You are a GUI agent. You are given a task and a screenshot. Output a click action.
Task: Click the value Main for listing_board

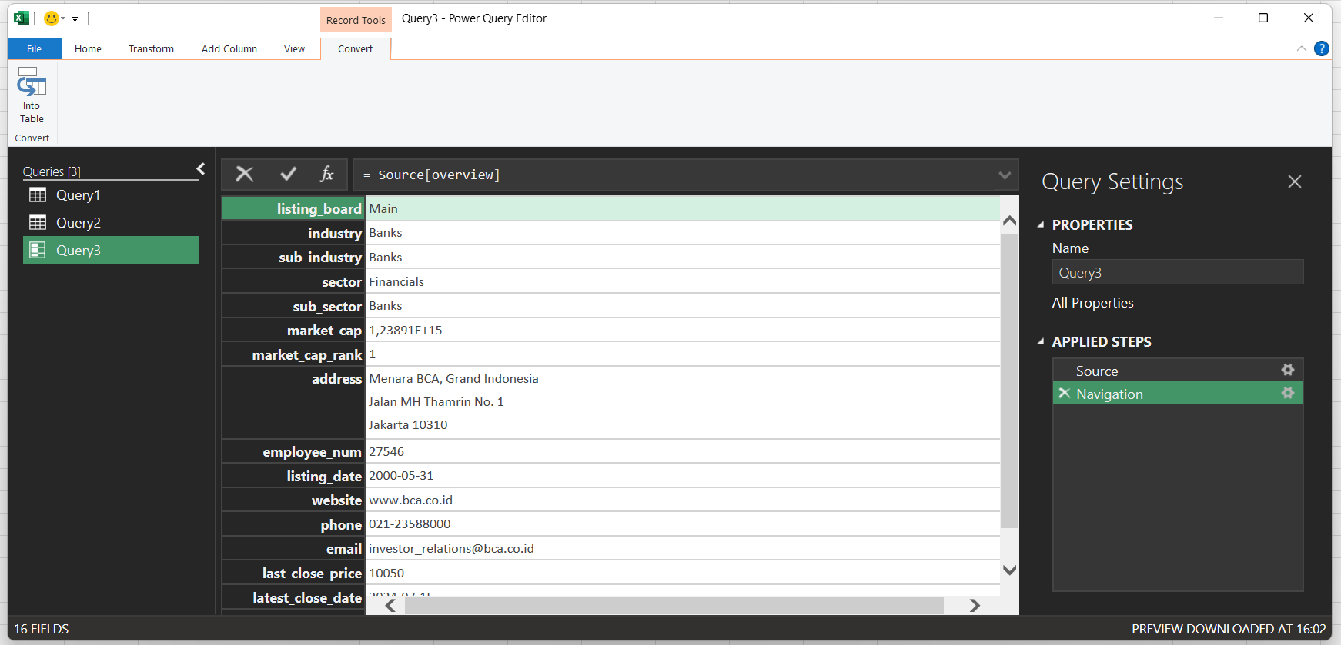coord(383,208)
